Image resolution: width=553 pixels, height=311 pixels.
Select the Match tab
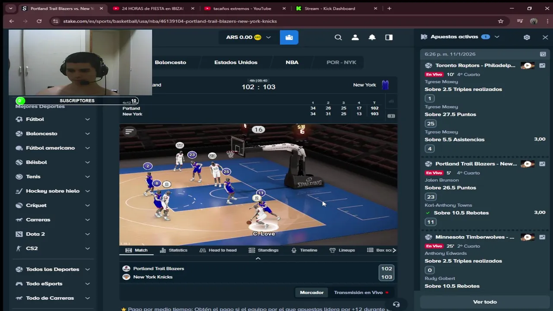click(x=136, y=250)
